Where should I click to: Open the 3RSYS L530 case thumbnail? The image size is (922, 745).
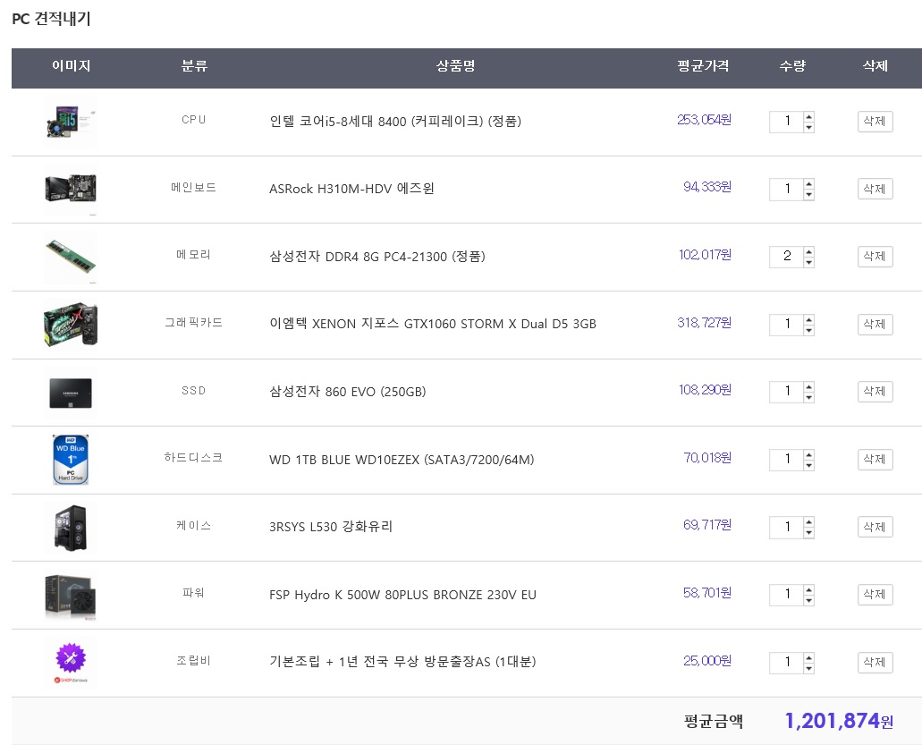click(x=71, y=528)
